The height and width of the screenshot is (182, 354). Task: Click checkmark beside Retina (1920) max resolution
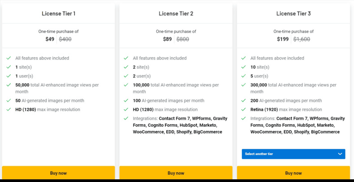244,110
